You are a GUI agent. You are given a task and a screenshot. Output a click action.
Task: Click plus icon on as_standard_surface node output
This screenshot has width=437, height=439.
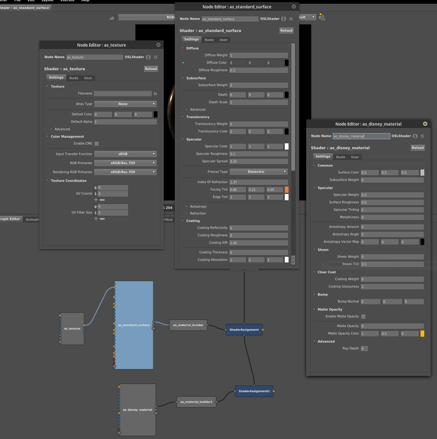tap(153, 328)
